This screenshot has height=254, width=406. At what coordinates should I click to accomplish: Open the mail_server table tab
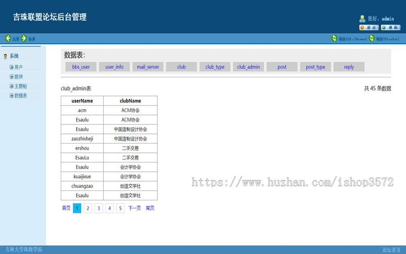point(148,67)
